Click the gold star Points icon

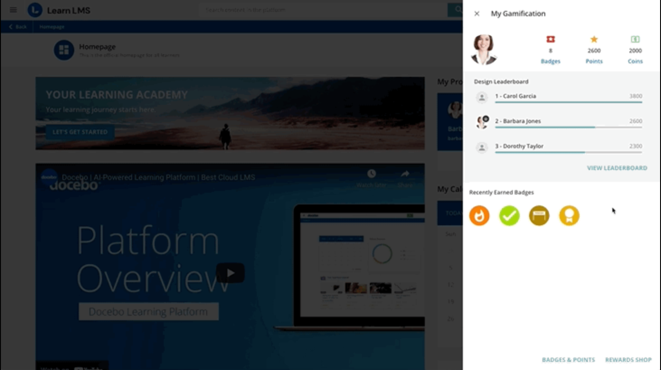(x=594, y=39)
